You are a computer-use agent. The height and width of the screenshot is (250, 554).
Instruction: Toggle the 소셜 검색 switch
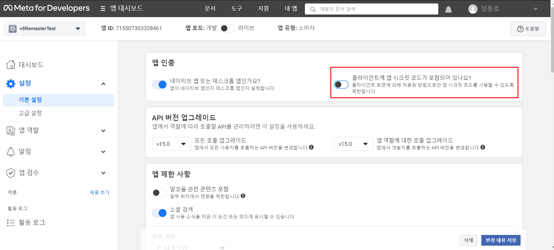coord(159,213)
